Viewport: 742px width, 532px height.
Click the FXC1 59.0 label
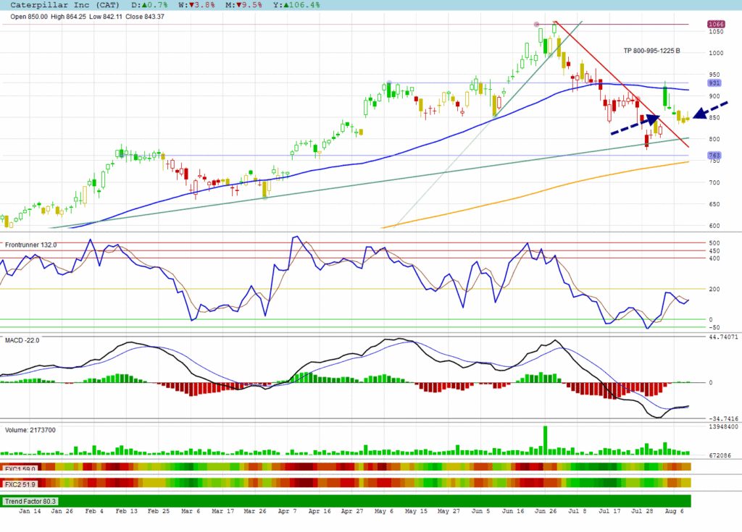20,469
